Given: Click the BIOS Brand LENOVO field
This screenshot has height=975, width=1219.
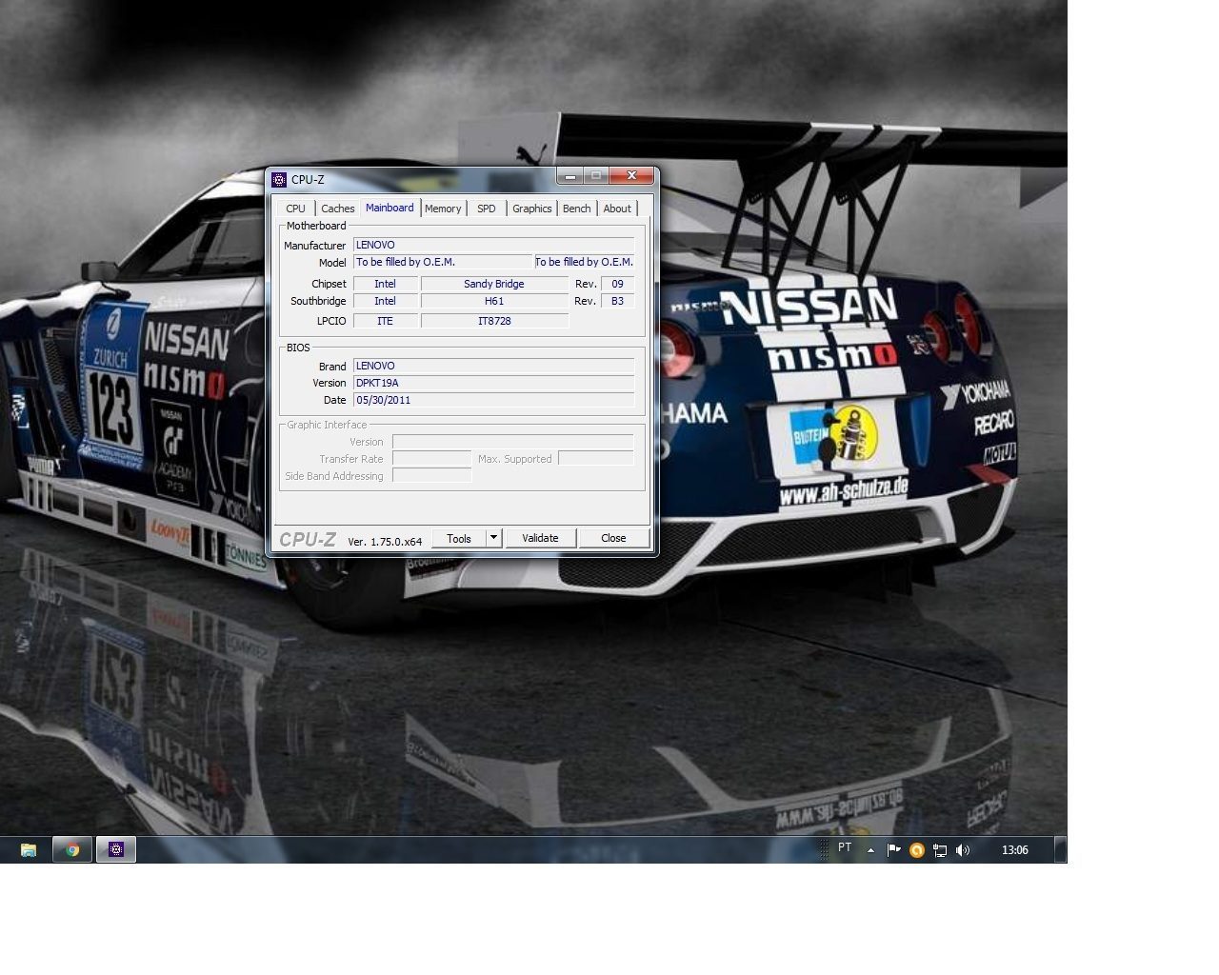Looking at the screenshot, I should point(493,366).
